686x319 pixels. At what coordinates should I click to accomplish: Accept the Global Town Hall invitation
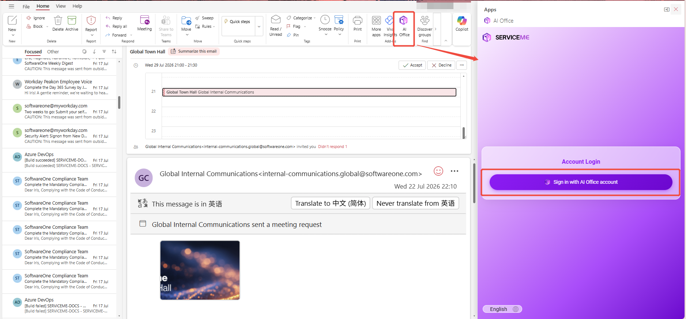(412, 65)
